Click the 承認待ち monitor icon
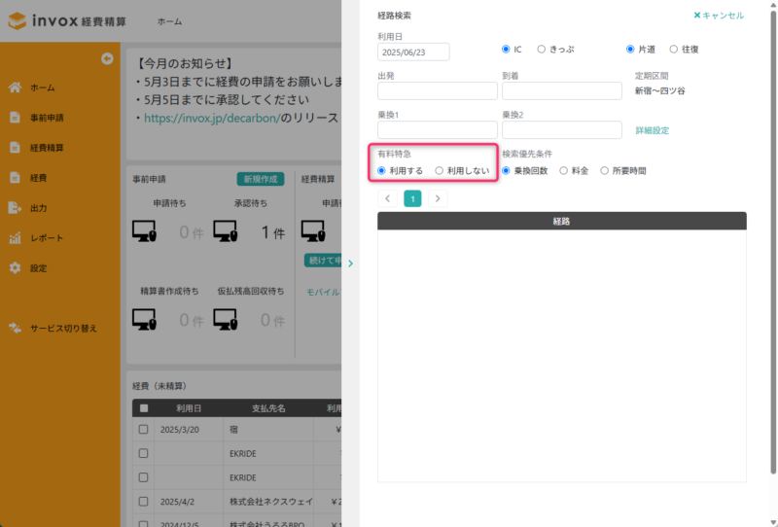 [226, 231]
